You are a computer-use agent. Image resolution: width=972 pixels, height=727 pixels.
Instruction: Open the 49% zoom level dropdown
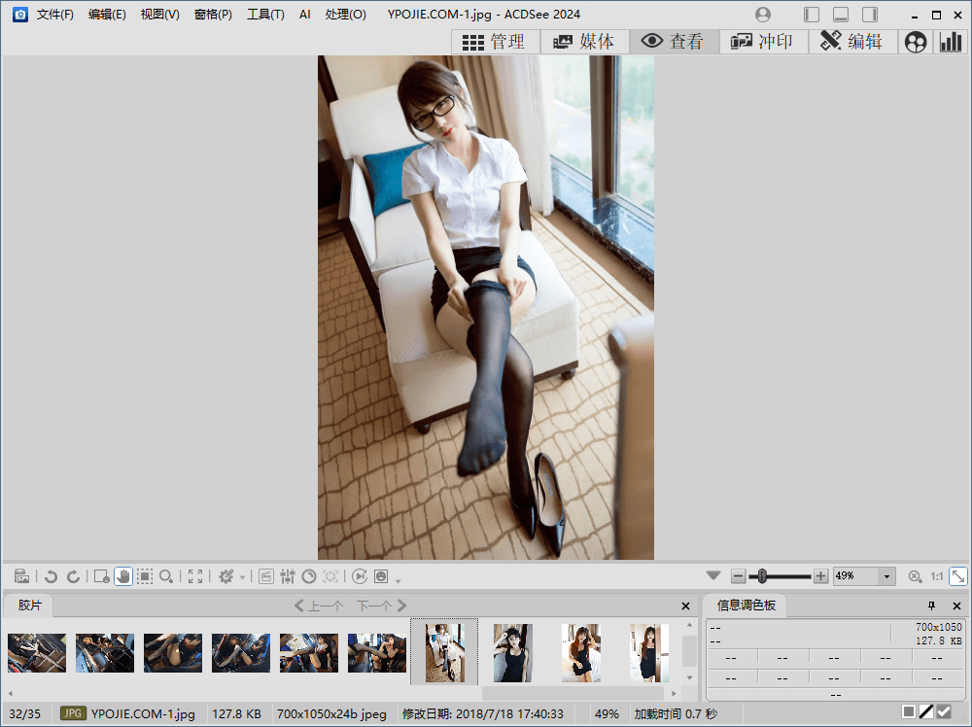tap(886, 576)
